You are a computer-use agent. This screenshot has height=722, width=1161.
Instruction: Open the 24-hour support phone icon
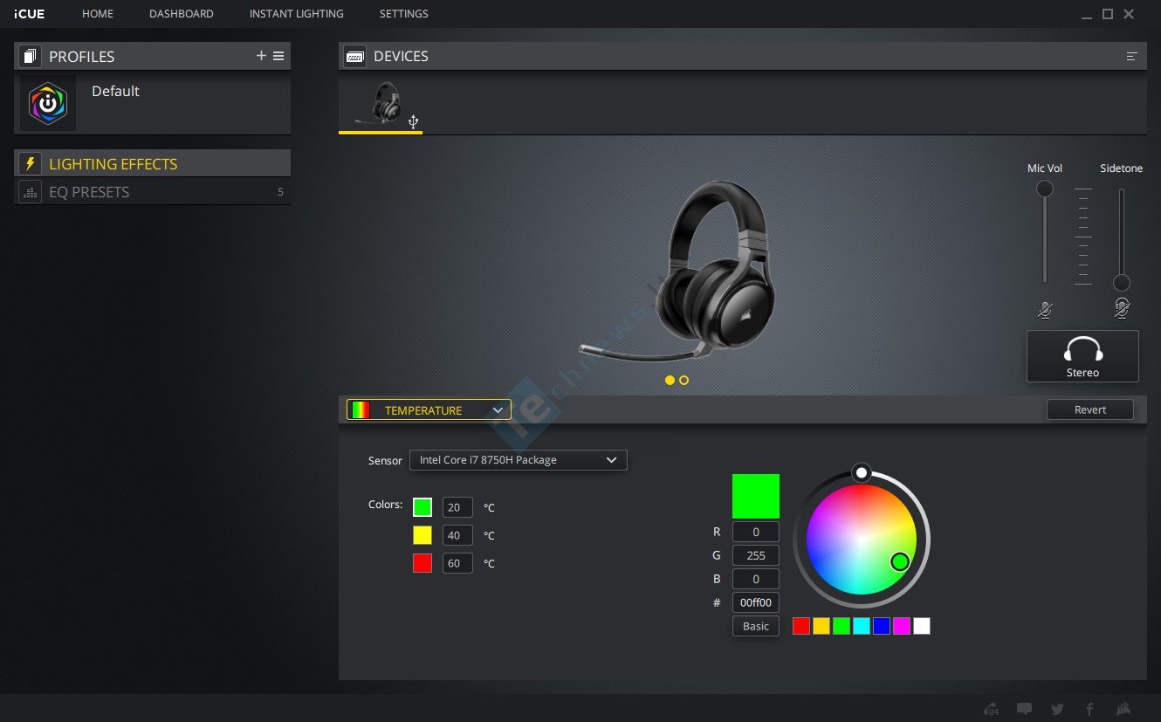click(991, 709)
